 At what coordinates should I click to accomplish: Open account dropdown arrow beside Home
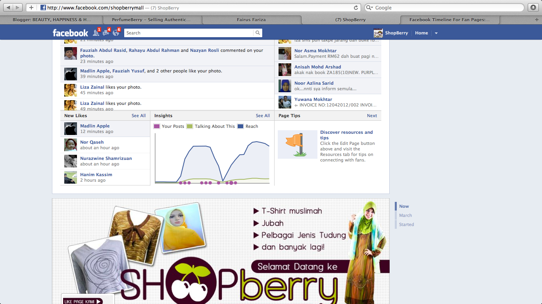(436, 33)
